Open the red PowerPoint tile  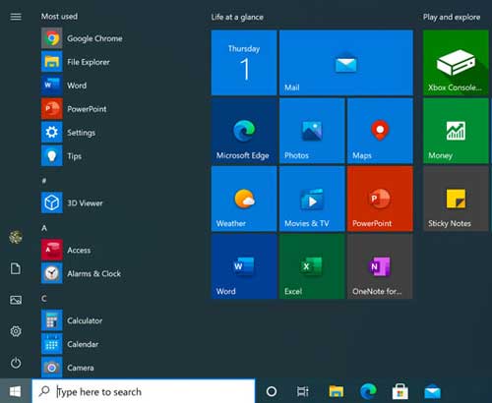tap(380, 199)
